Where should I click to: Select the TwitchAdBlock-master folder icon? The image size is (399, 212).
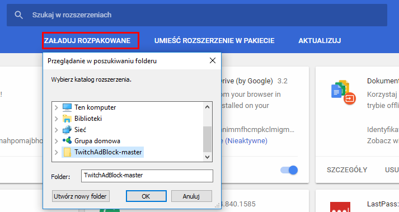tap(67, 152)
